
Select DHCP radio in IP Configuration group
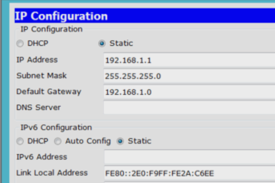pyautogui.click(x=20, y=44)
